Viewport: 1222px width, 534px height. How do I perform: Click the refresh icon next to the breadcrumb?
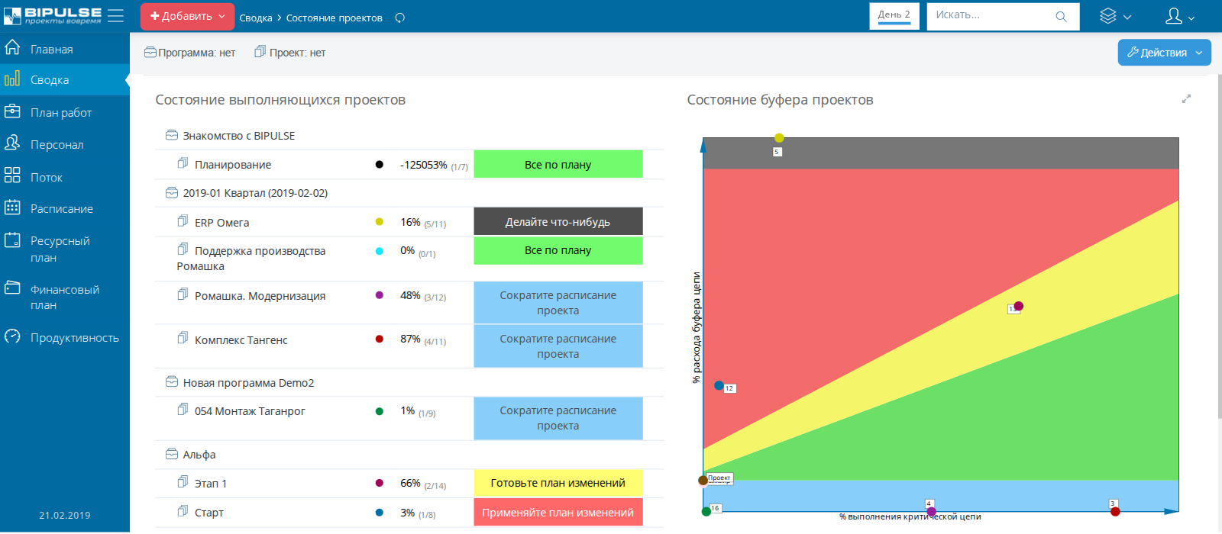399,18
